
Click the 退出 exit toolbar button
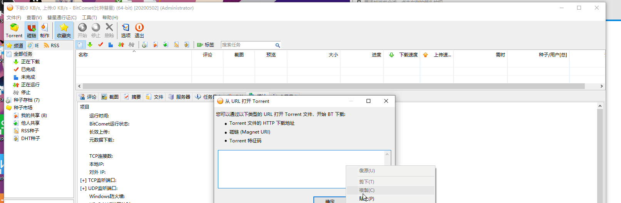(139, 30)
